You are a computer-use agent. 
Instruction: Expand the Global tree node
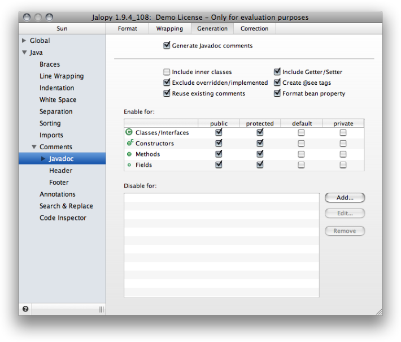(x=24, y=41)
